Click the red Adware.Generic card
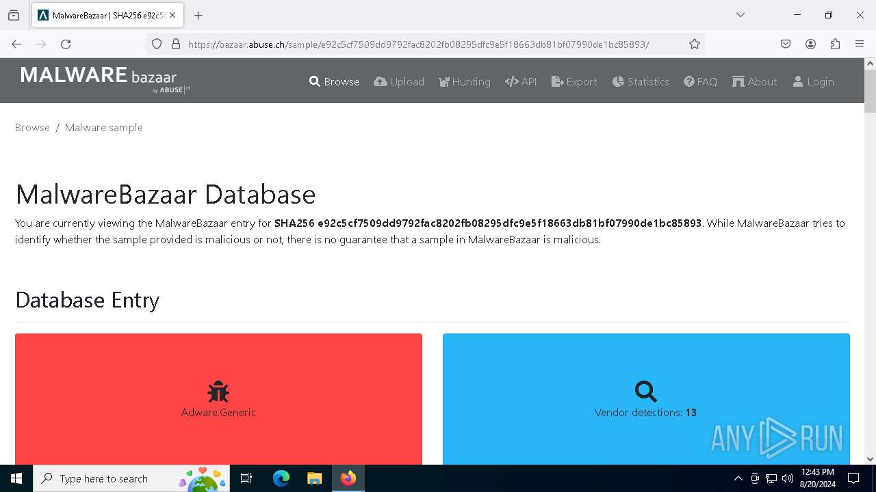This screenshot has width=876, height=492. 218,399
